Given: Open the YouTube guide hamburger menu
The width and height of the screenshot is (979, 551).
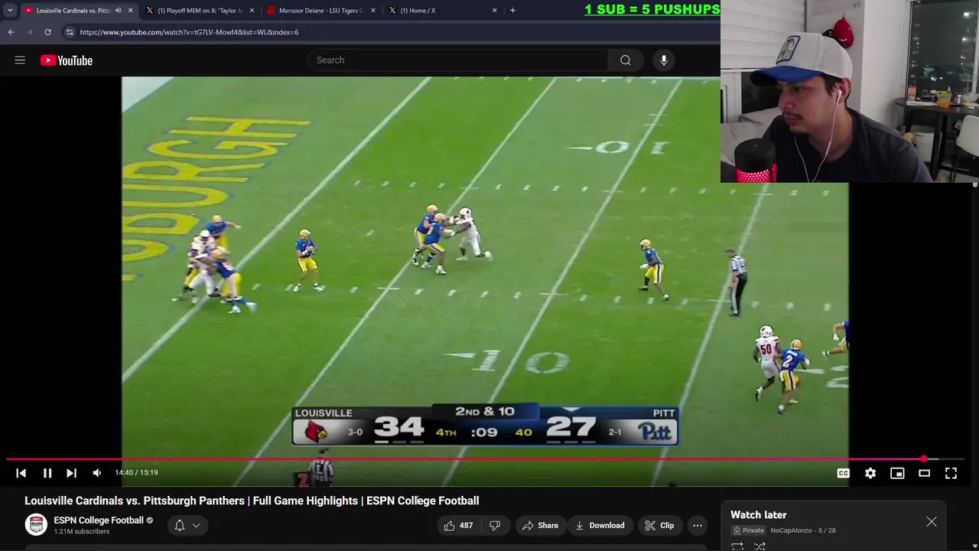Looking at the screenshot, I should click(20, 60).
